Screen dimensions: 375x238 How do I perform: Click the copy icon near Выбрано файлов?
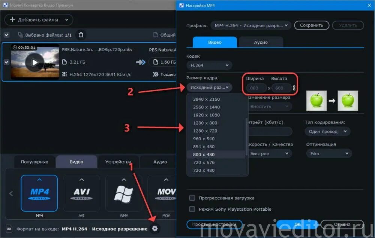point(21,35)
